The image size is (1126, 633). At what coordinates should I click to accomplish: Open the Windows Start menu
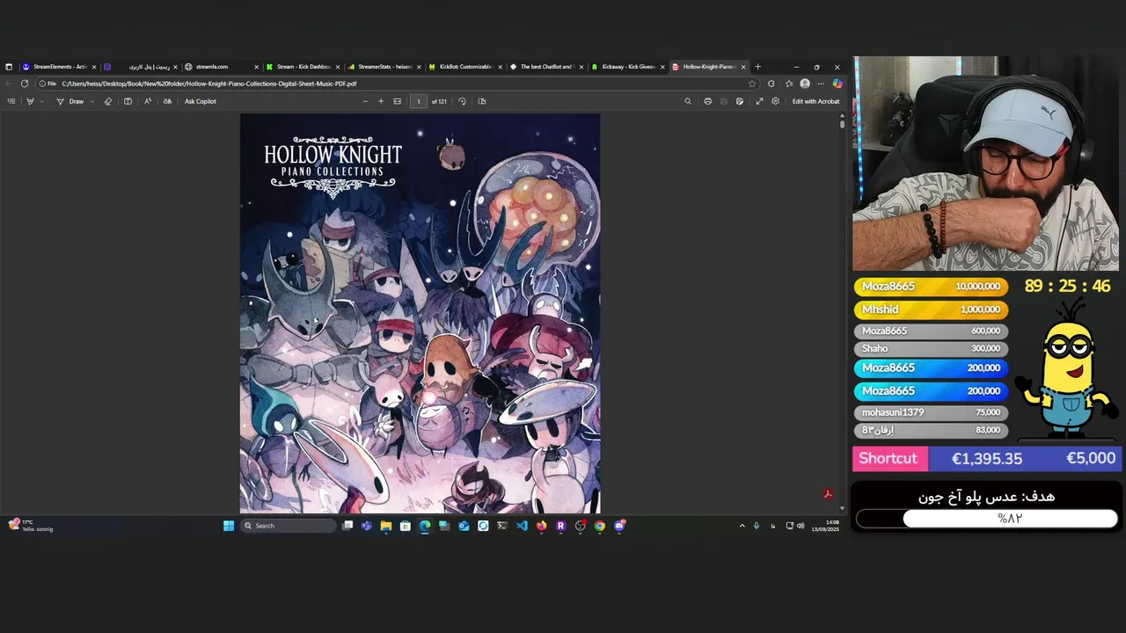[x=229, y=526]
